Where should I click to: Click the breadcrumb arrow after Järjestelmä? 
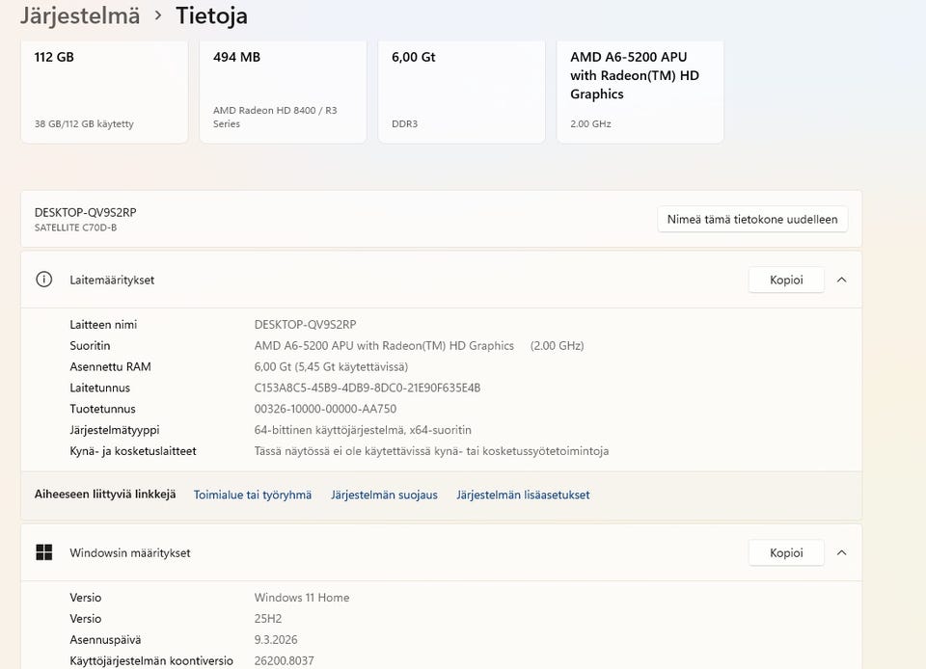(157, 16)
